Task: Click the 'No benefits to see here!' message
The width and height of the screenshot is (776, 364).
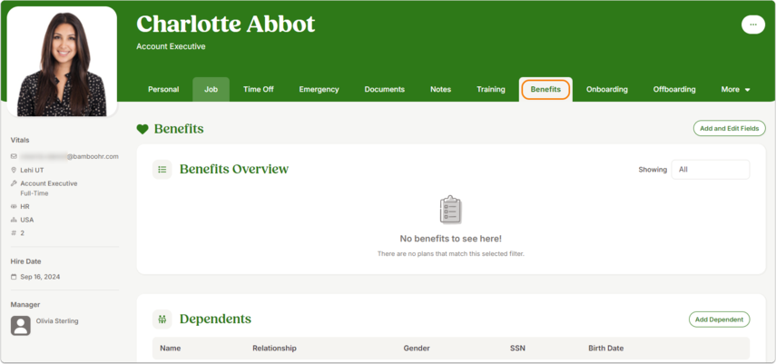Action: [451, 239]
